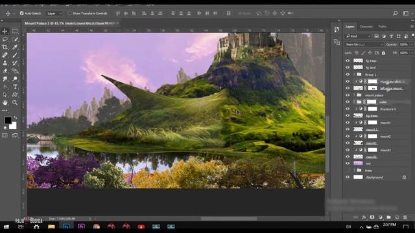Hide the Exposure 1 adjustment layer
The width and height of the screenshot is (415, 233).
pos(348,109)
